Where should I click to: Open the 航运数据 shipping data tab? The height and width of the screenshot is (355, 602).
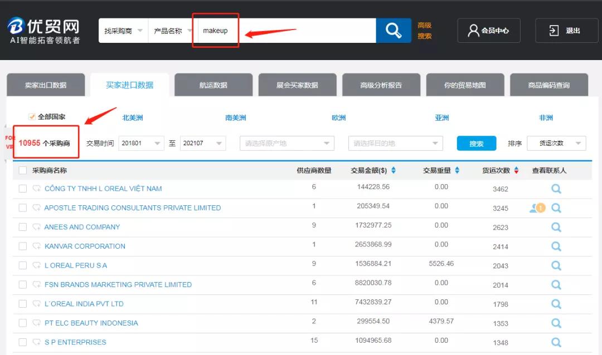(213, 85)
